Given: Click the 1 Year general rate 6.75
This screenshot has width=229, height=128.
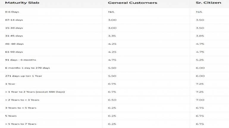Looking at the screenshot, I should coord(112,84).
